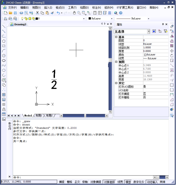Select the Polygon tool in the draw toolbar
This screenshot has width=176, height=185.
4,41
